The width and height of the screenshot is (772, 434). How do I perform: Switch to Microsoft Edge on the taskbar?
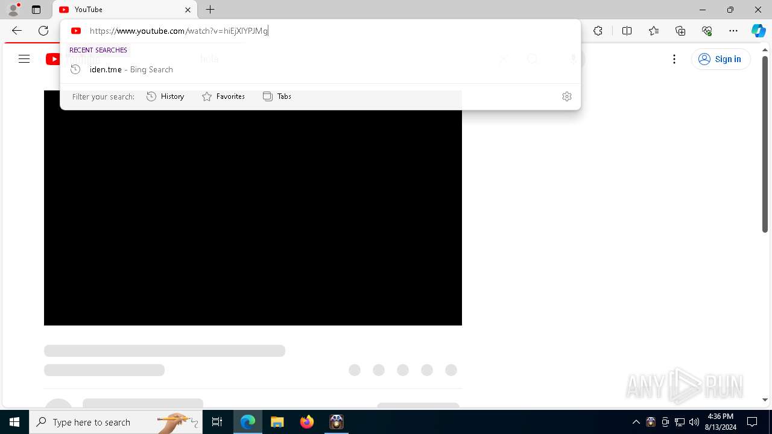248,422
